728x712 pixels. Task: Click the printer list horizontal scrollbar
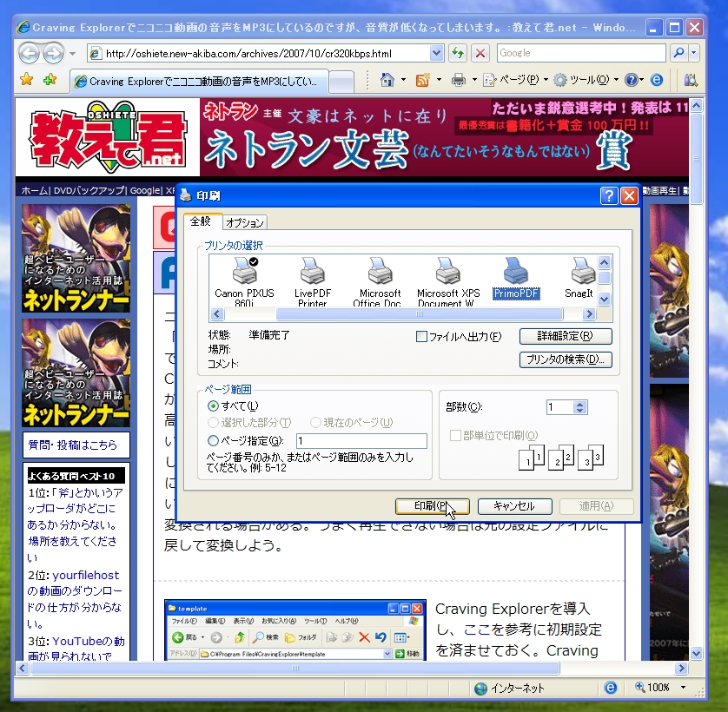coord(420,314)
